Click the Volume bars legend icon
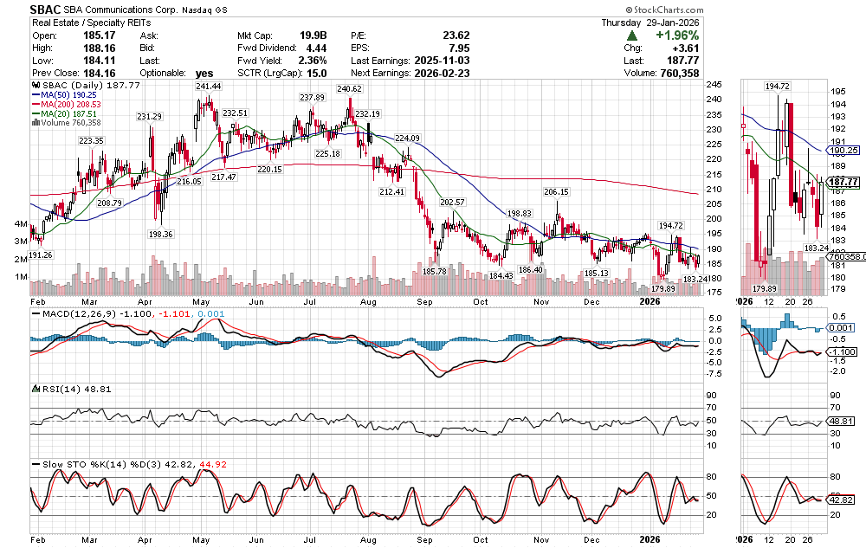866x548 pixels. click(35, 122)
